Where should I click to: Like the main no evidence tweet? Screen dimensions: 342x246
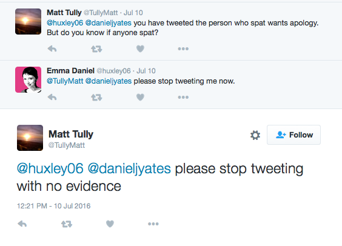pyautogui.click(x=110, y=224)
